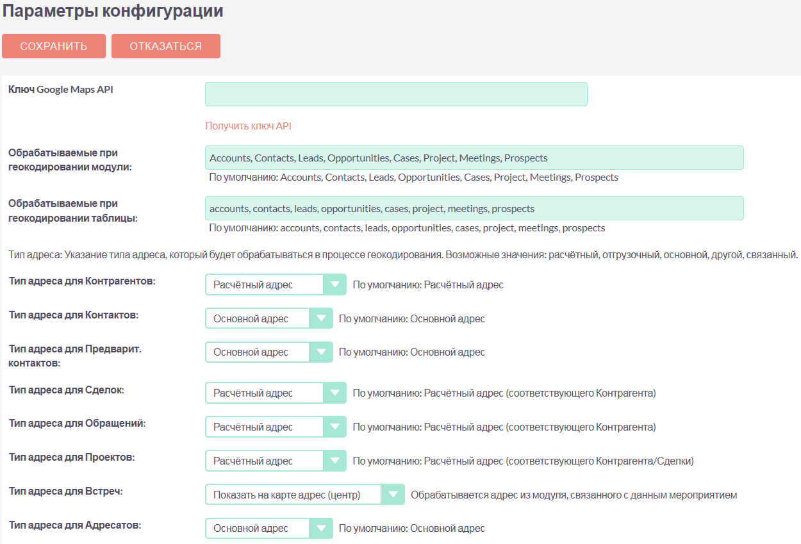Click the Ключ Google Maps API label
This screenshot has width=801, height=544.
click(x=61, y=90)
